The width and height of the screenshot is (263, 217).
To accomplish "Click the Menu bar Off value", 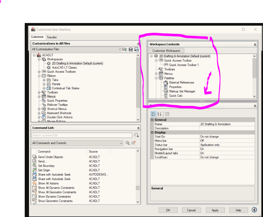I will 227,141.
